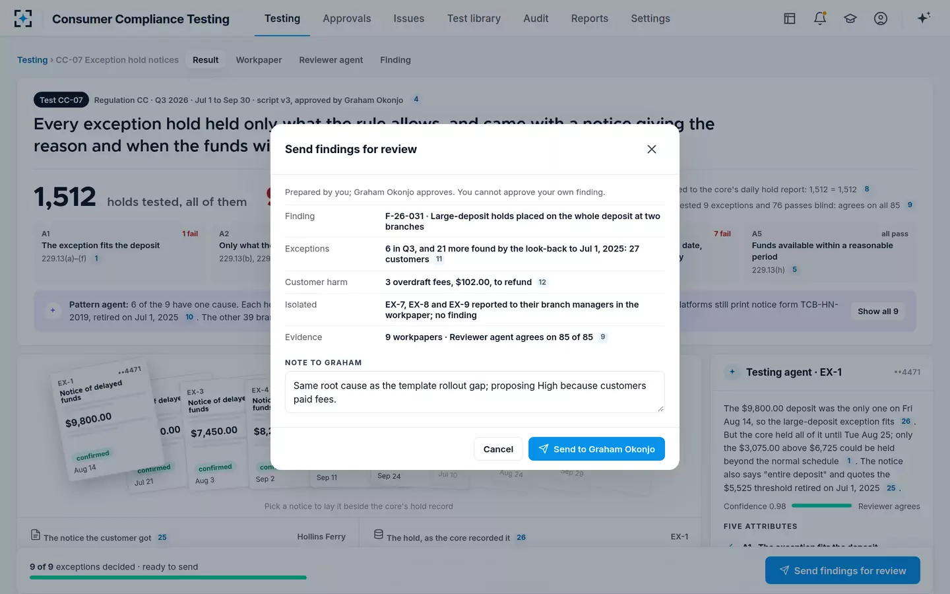Image resolution: width=950 pixels, height=594 pixels.
Task: Click the Pattern agent sparkle icon
Action: click(53, 311)
